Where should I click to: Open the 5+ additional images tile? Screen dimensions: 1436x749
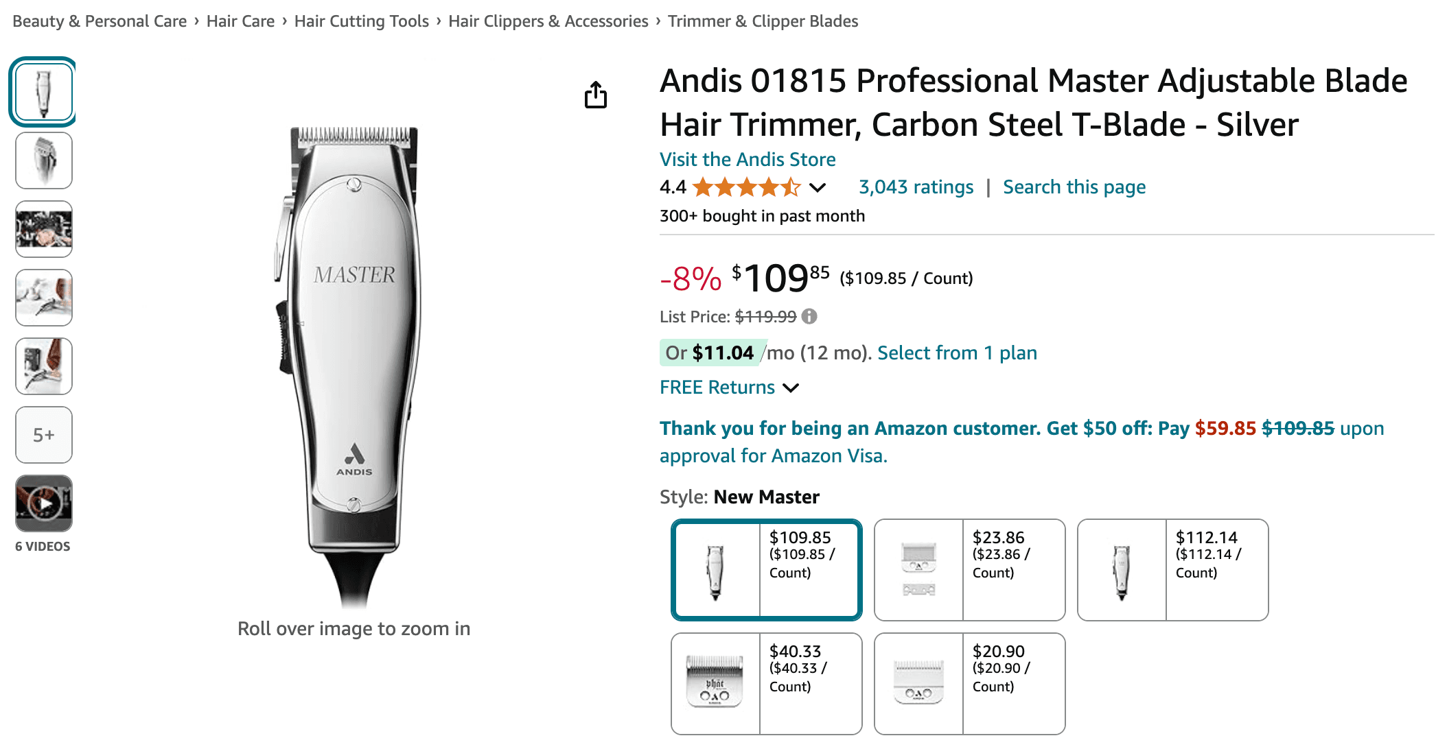tap(43, 434)
